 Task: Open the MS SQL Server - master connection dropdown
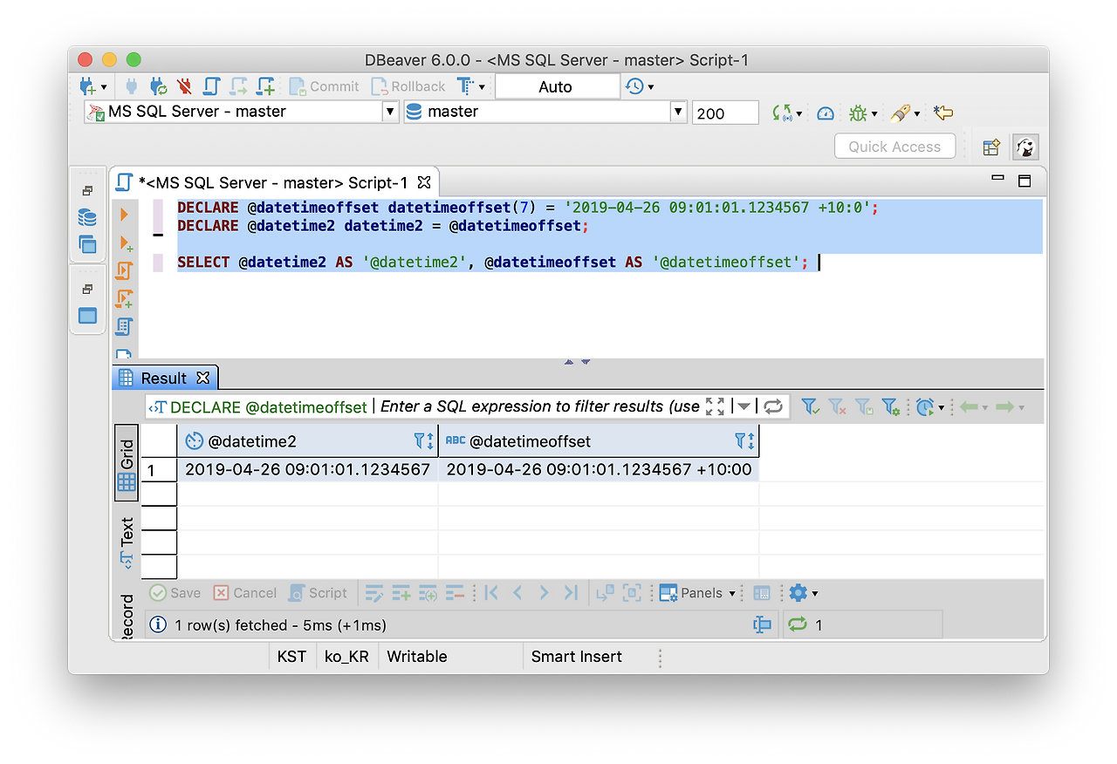(388, 112)
